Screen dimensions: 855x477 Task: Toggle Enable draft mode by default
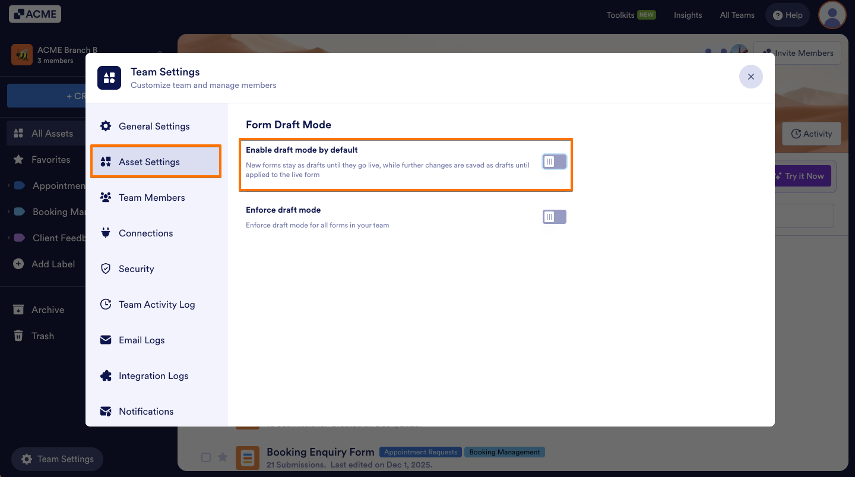click(555, 162)
